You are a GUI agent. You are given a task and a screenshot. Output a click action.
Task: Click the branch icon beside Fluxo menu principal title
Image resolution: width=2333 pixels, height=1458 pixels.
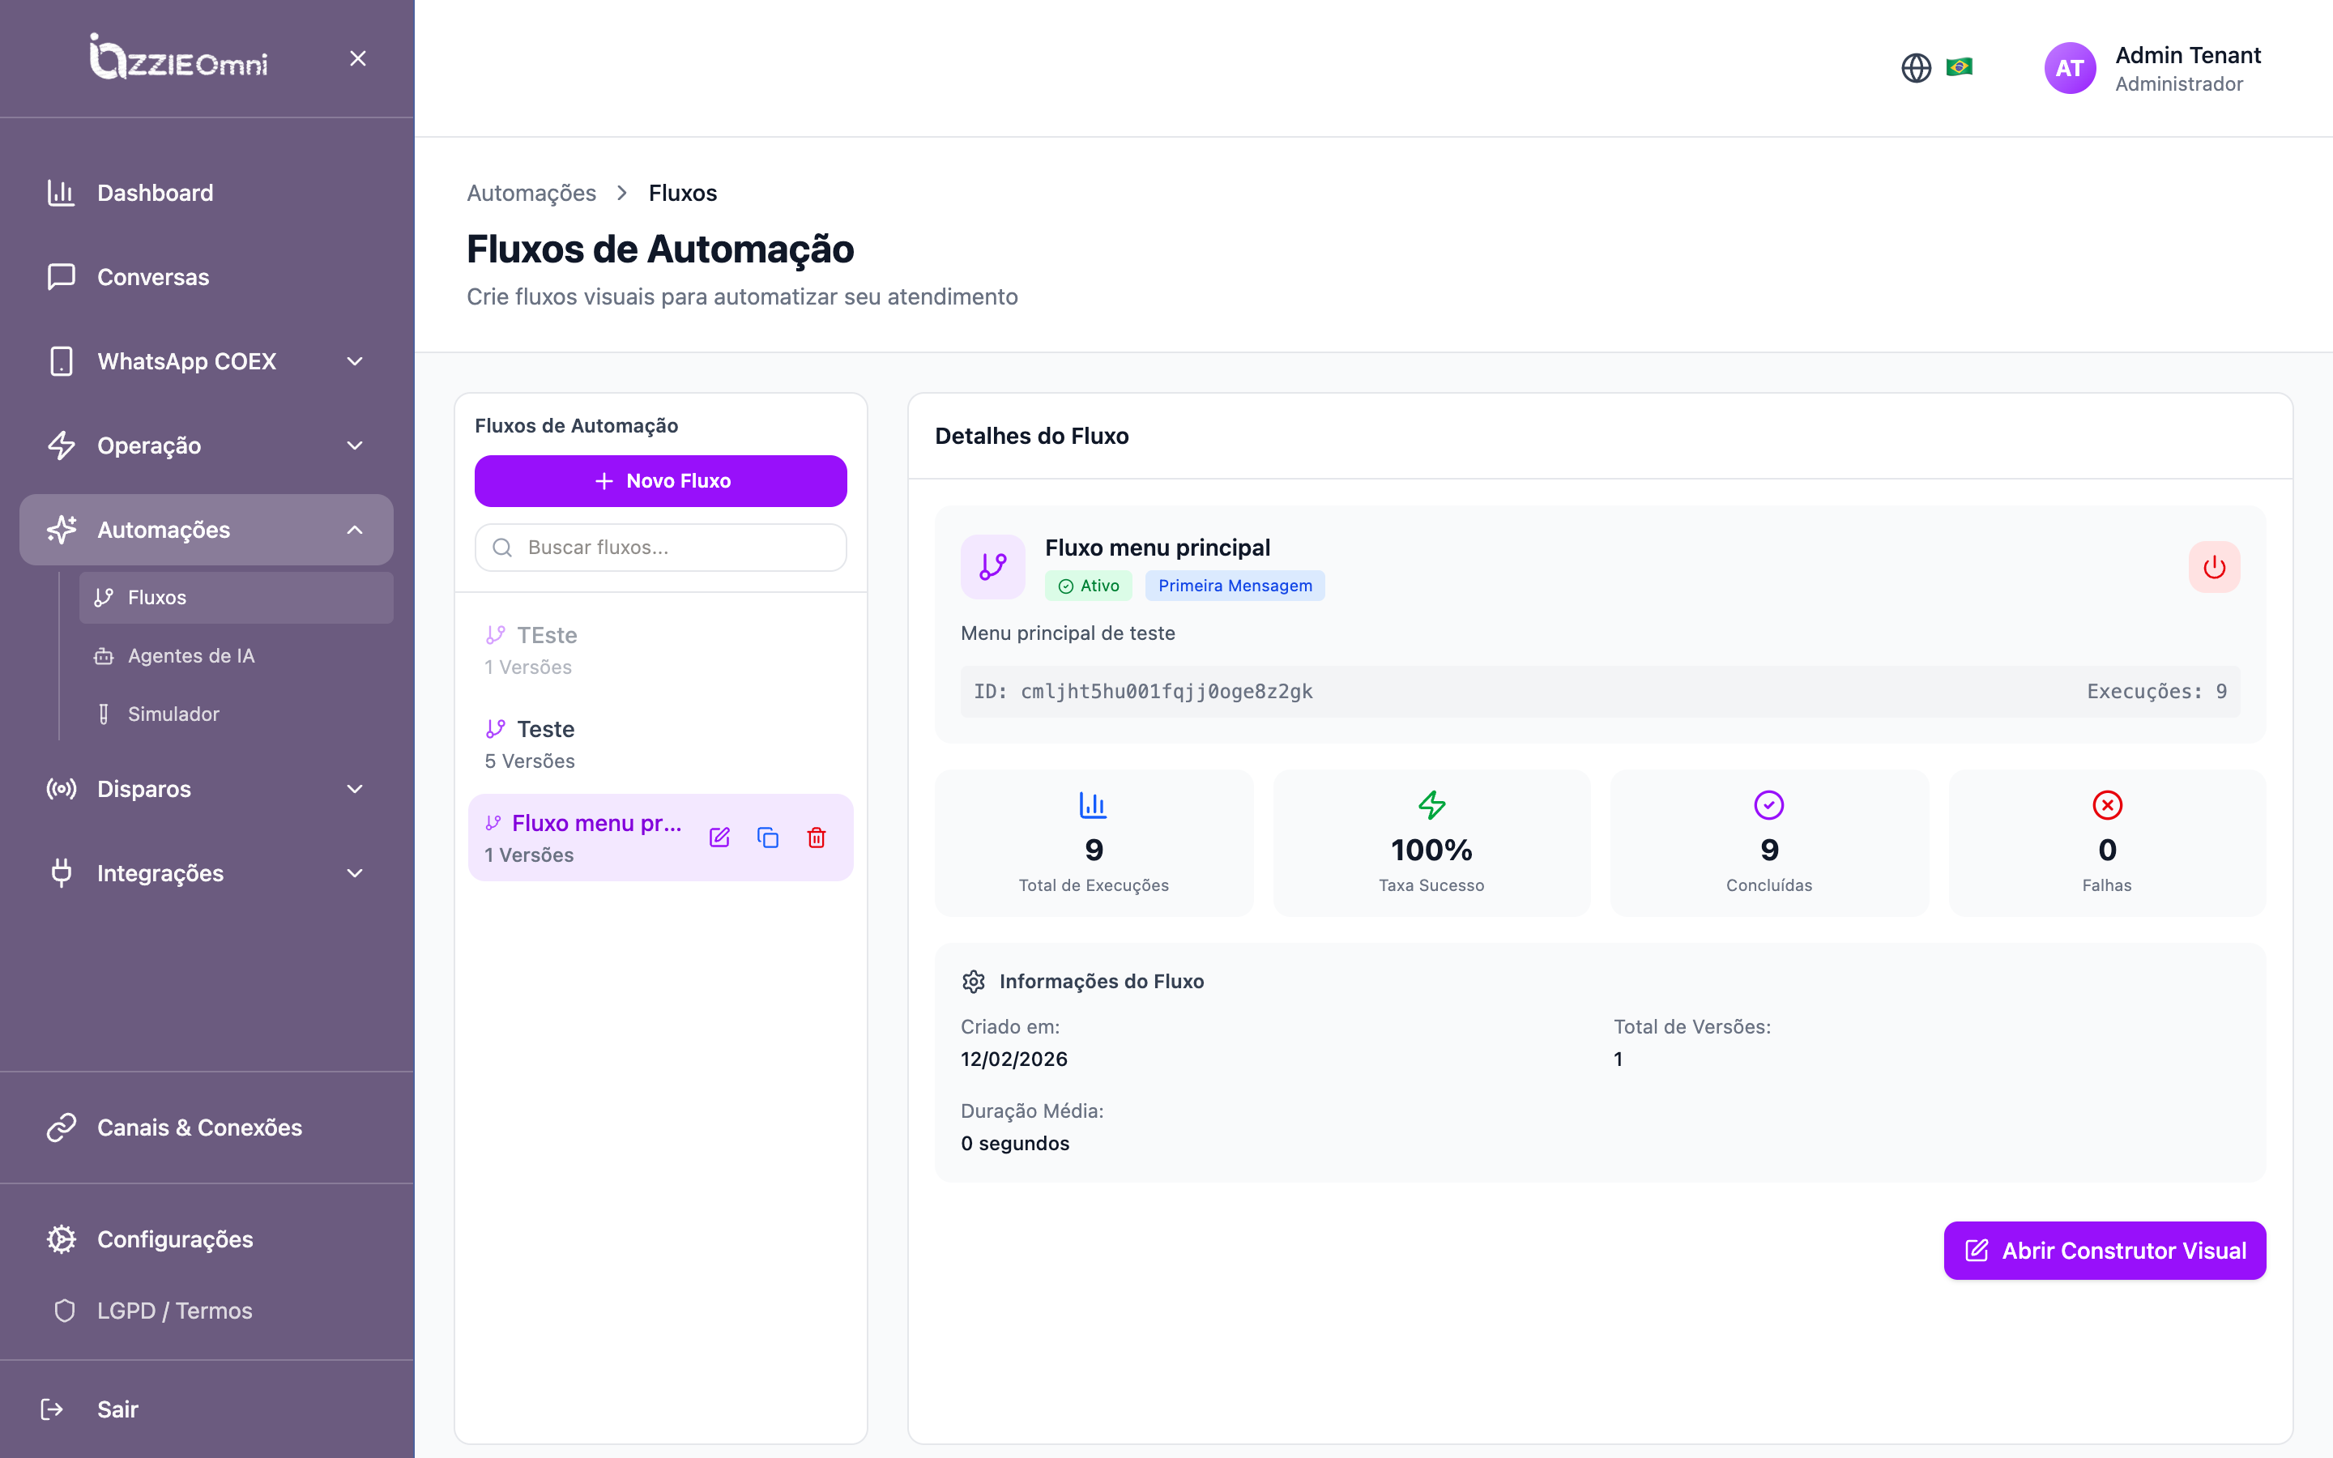point(993,567)
